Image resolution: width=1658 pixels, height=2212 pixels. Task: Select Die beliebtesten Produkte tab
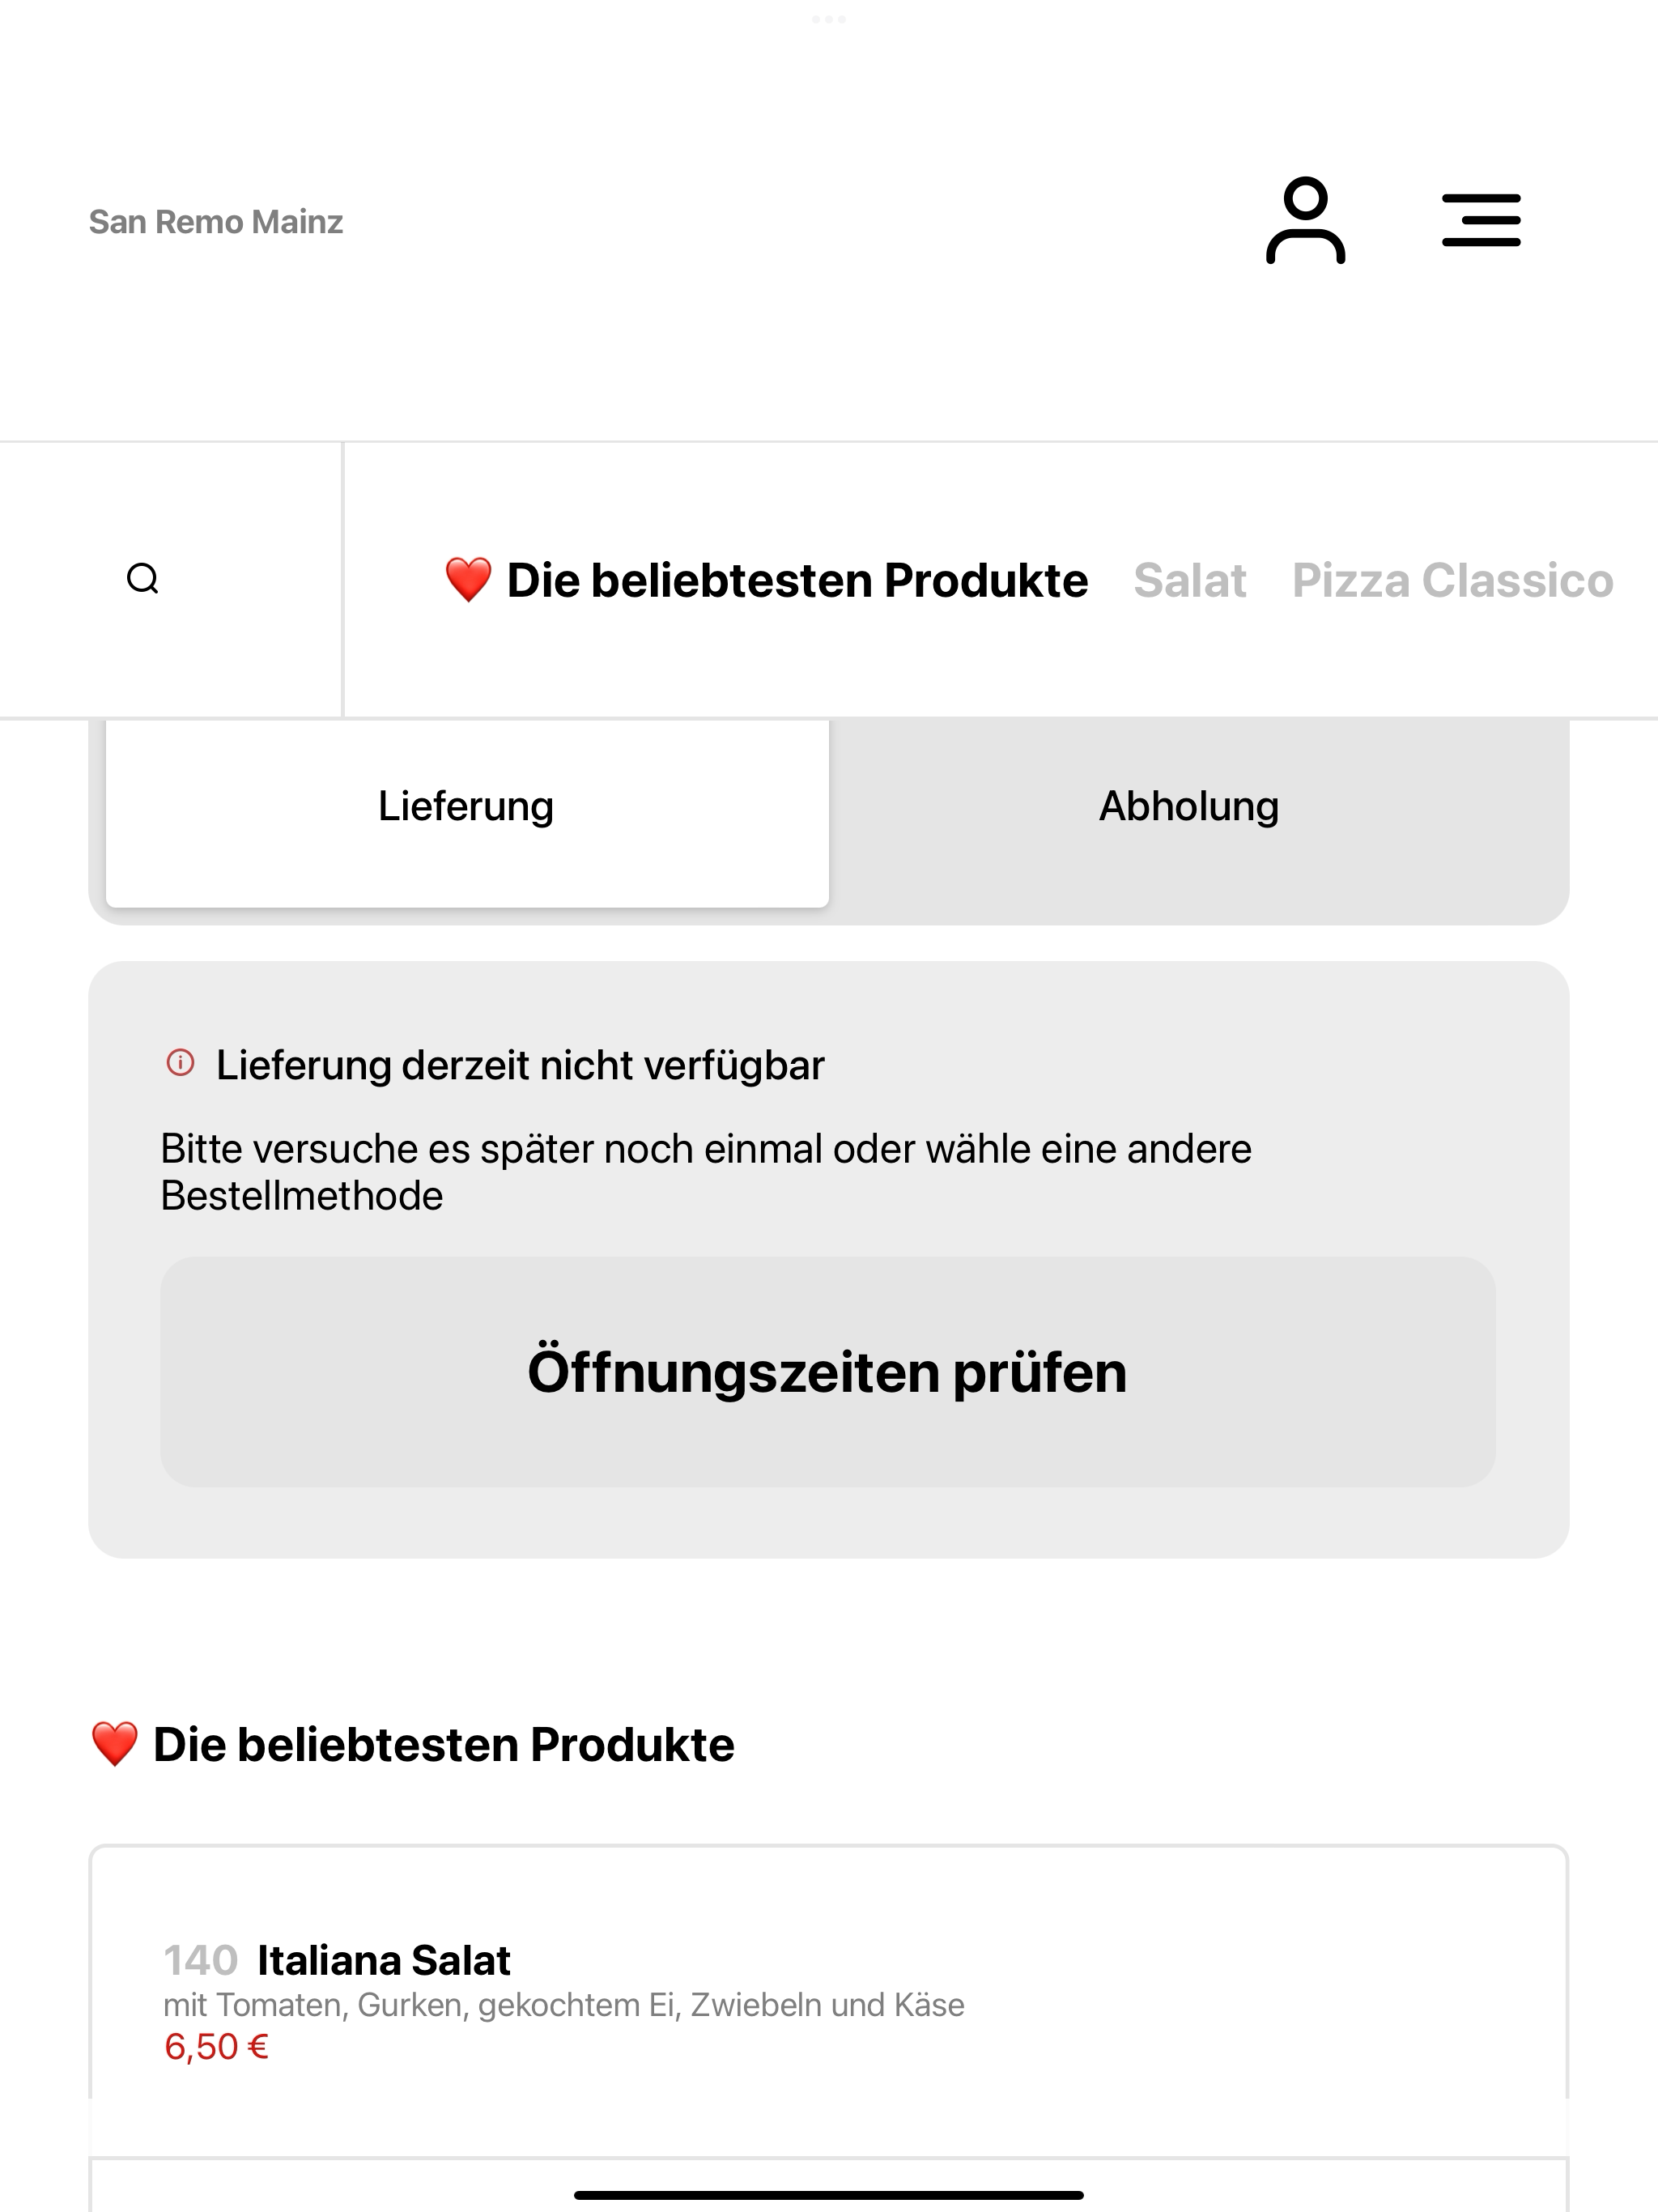(x=766, y=581)
